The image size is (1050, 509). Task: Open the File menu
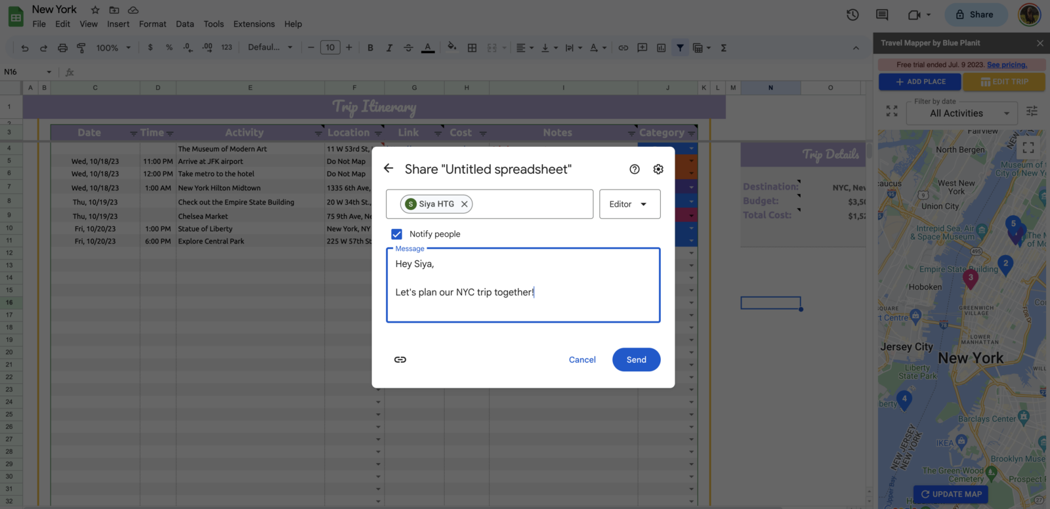coord(39,24)
